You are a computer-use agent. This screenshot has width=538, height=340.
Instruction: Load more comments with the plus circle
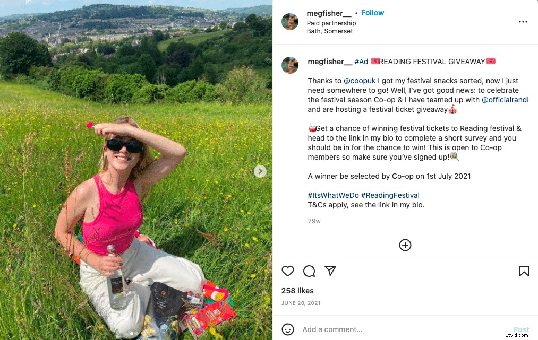(x=405, y=245)
